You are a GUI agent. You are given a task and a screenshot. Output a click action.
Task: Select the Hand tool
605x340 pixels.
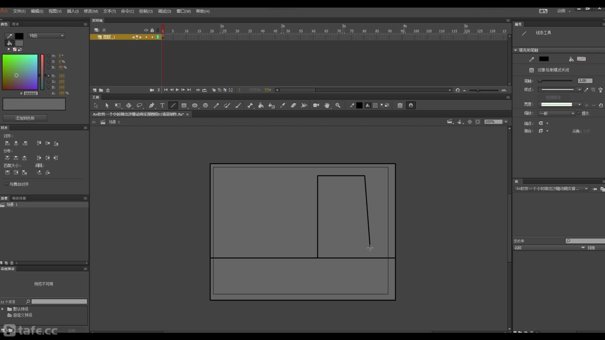pyautogui.click(x=327, y=105)
